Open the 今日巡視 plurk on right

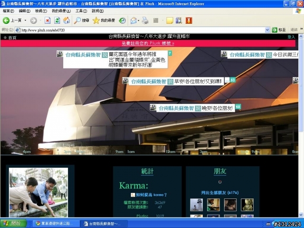[x=263, y=55]
